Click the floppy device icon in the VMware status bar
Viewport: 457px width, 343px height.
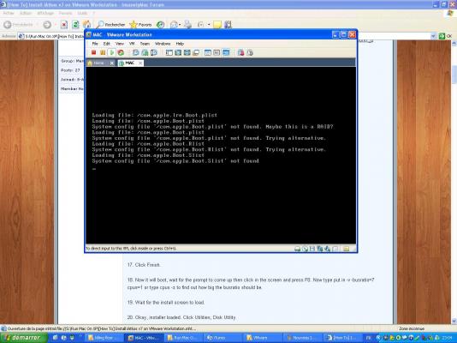coord(312,249)
